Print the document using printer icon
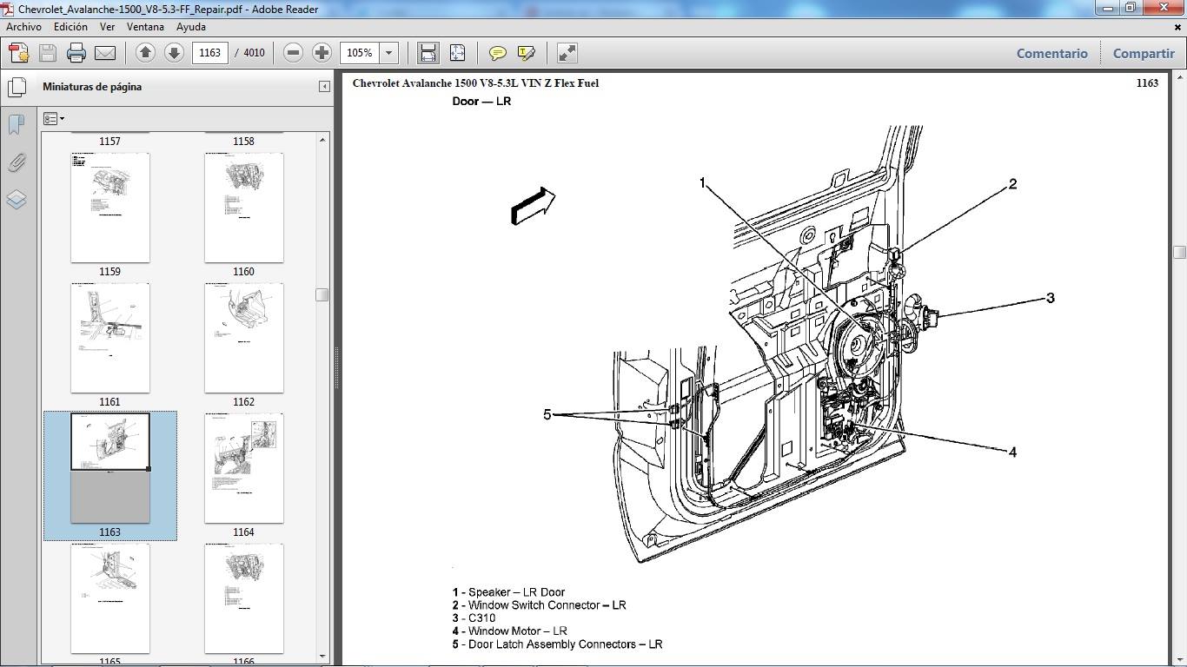 click(76, 53)
